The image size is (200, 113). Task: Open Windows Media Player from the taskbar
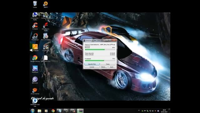tap(46, 111)
